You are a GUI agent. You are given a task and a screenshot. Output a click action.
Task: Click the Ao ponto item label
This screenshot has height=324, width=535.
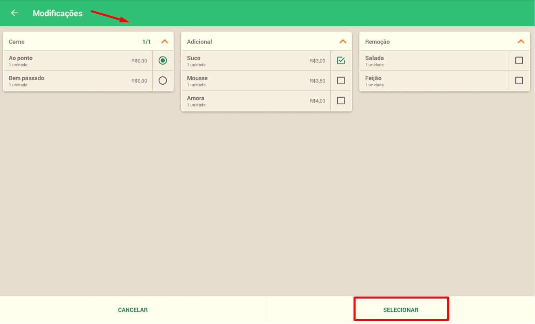point(21,58)
